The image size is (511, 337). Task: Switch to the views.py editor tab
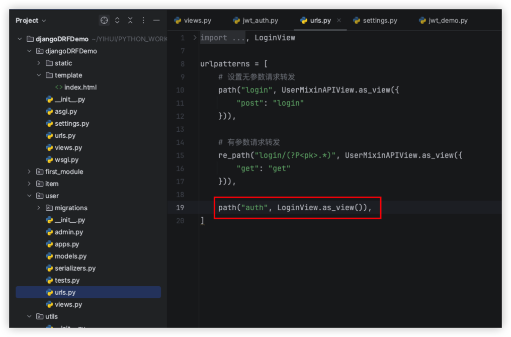pyautogui.click(x=197, y=21)
